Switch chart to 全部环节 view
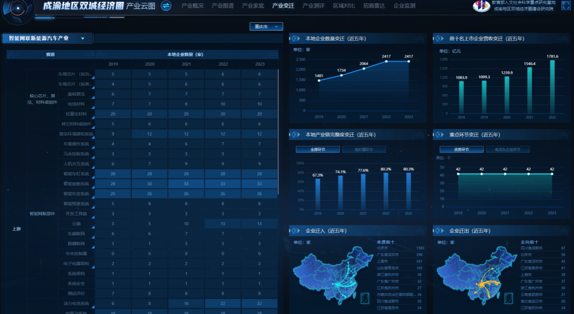574x314 pixels. [317, 150]
